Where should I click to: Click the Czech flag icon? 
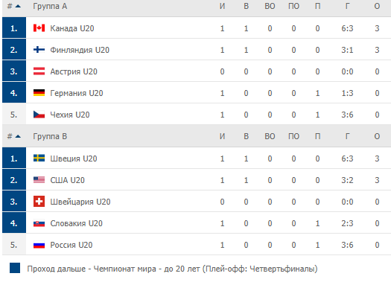click(39, 115)
